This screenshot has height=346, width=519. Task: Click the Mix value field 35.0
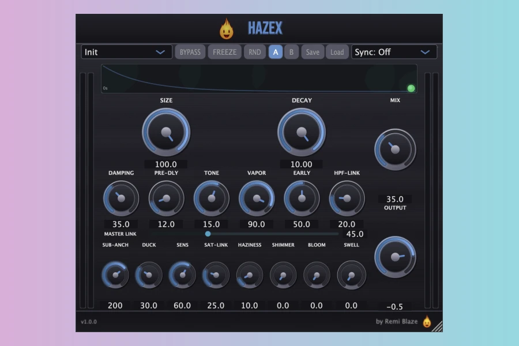click(x=395, y=199)
